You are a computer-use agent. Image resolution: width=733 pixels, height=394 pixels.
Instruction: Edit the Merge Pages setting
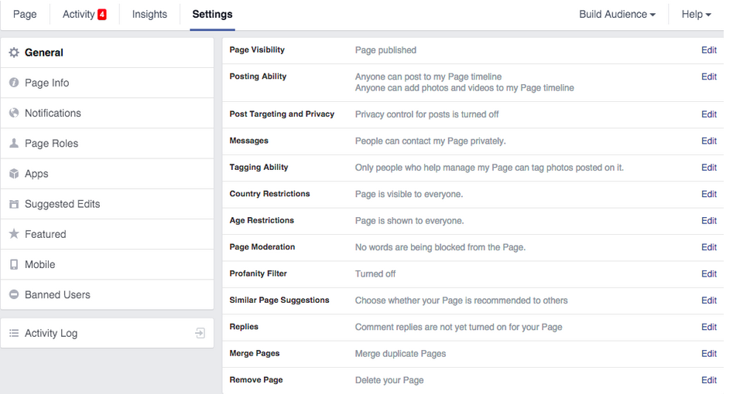click(709, 354)
